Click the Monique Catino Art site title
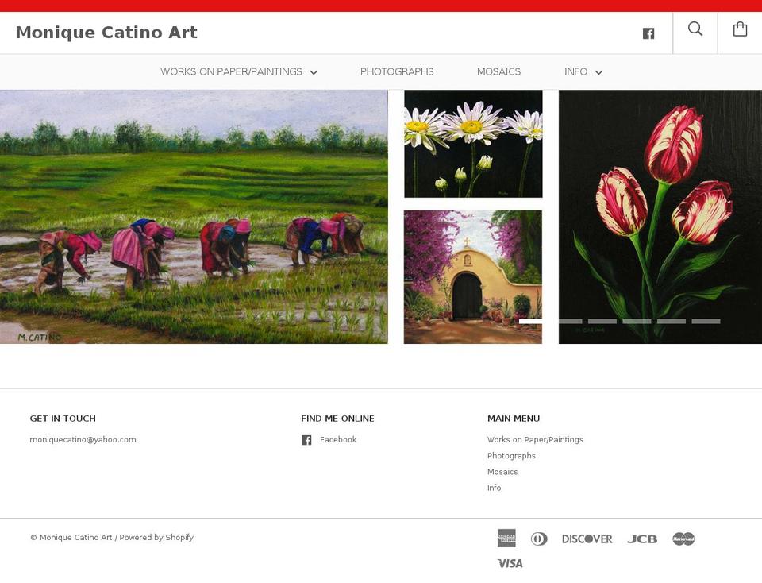This screenshot has width=762, height=583. [x=106, y=32]
